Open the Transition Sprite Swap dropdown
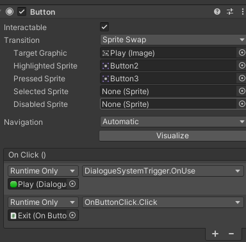 click(x=173, y=40)
